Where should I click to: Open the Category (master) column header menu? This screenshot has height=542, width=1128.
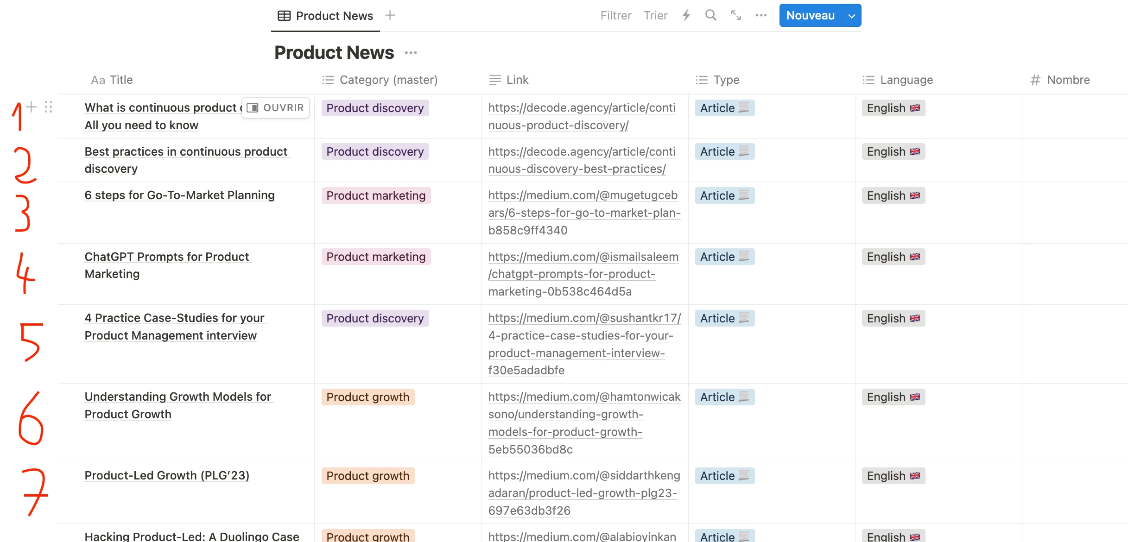[x=388, y=80]
